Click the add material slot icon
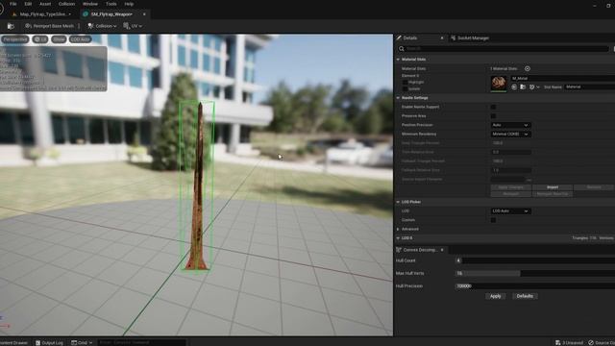615x346 pixels. pos(528,68)
